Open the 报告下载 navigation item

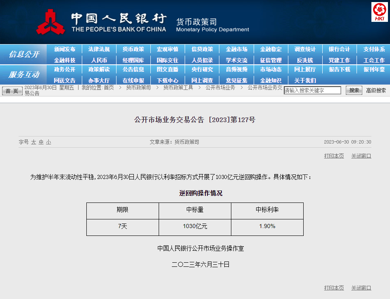339,69
